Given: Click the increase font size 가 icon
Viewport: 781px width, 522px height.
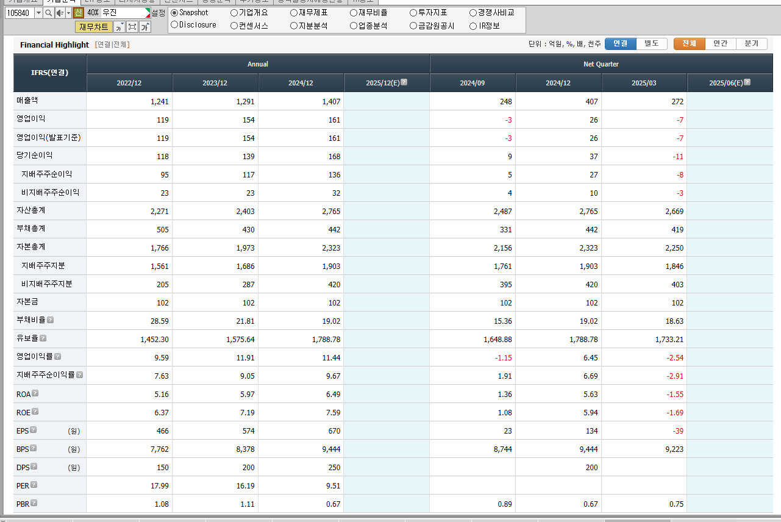Looking at the screenshot, I should 145,27.
